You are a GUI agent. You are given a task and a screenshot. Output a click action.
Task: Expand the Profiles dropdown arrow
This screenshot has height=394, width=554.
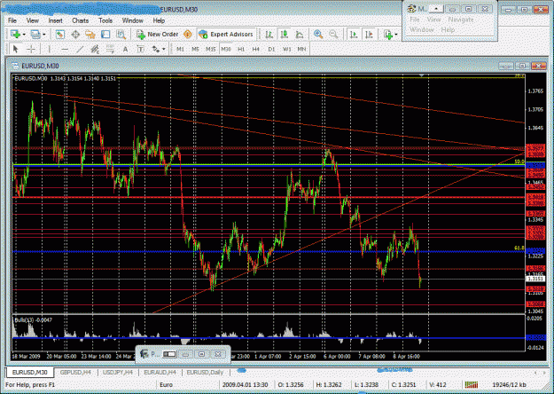[x=44, y=35]
